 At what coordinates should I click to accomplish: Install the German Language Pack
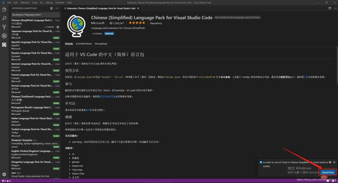pyautogui.click(x=56, y=70)
